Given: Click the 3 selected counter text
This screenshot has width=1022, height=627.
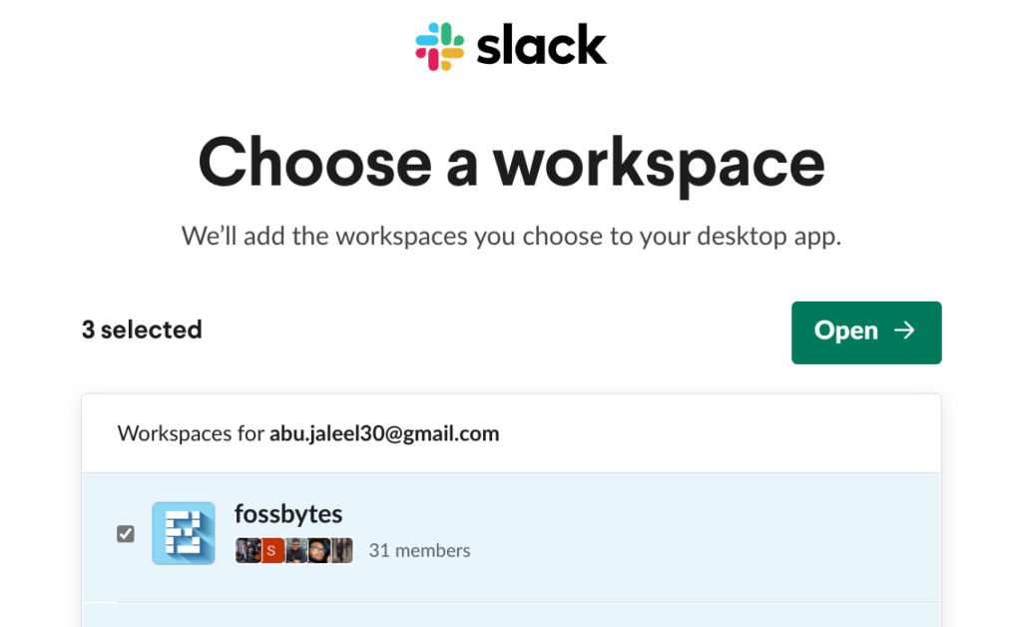Looking at the screenshot, I should [x=142, y=329].
